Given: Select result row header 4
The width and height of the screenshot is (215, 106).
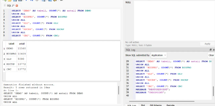Looking at the screenshot, I should pyautogui.click(x=4, y=64).
